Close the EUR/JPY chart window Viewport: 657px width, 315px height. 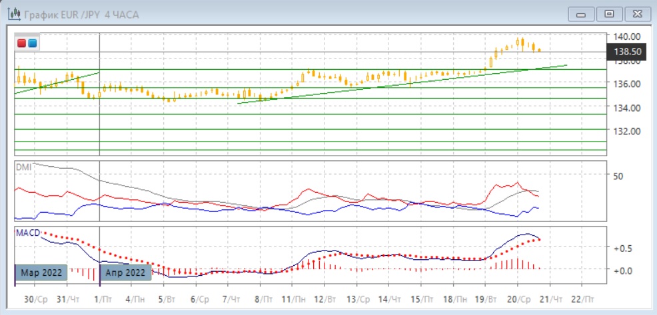coord(634,13)
